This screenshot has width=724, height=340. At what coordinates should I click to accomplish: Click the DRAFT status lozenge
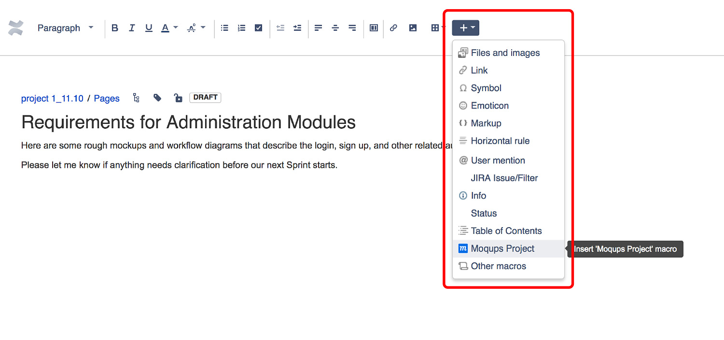tap(205, 97)
